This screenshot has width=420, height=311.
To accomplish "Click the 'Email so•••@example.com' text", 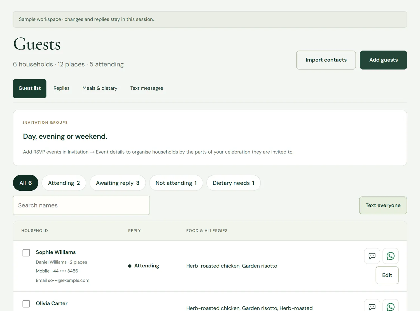I will coord(62,281).
